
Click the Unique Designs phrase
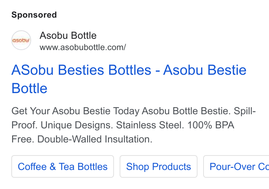[x=77, y=125]
